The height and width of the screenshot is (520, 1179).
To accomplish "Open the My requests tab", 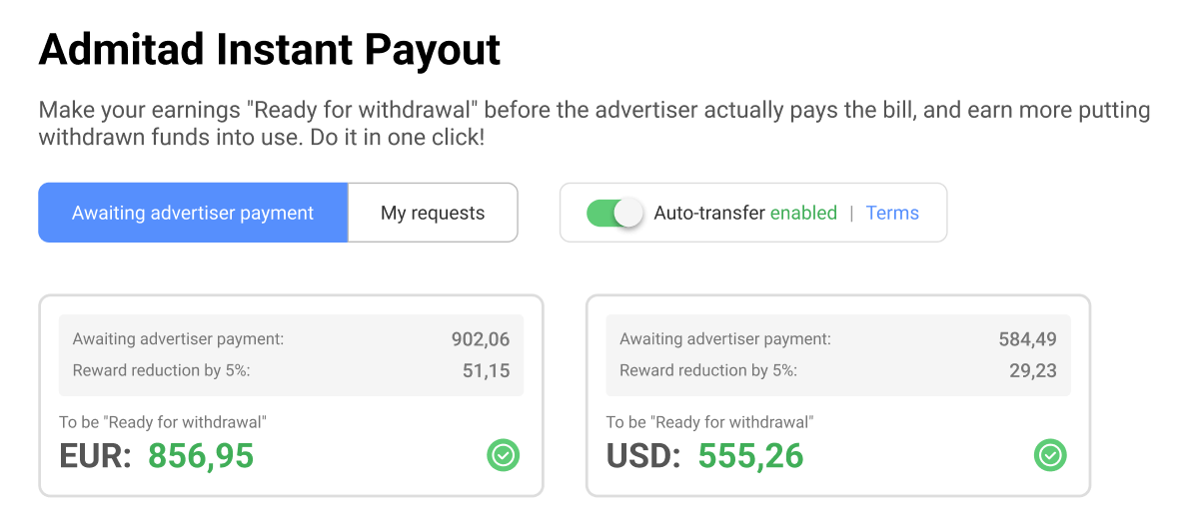I will (433, 213).
